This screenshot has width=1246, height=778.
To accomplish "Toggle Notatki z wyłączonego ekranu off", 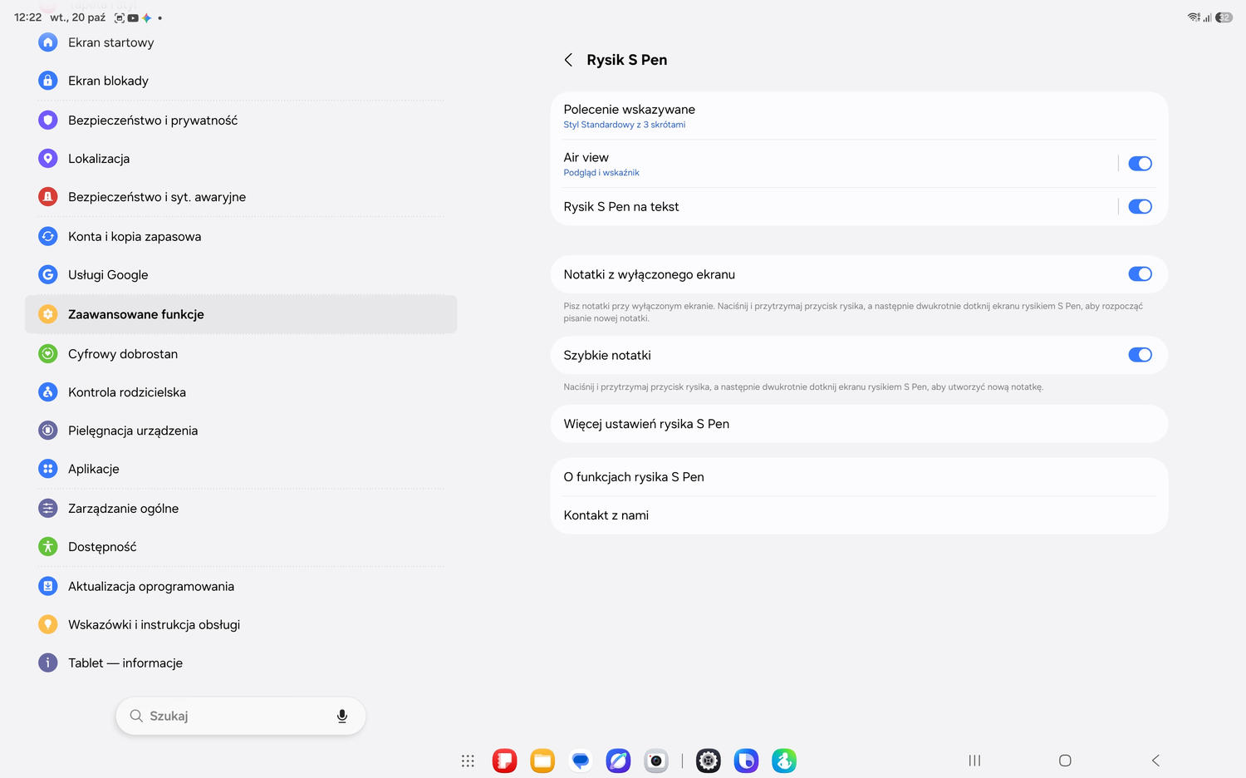I will click(1140, 274).
